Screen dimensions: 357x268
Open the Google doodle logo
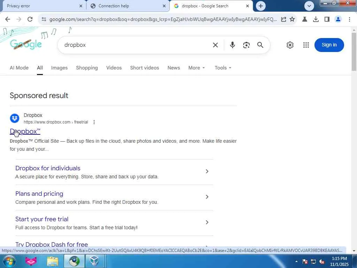point(26,44)
